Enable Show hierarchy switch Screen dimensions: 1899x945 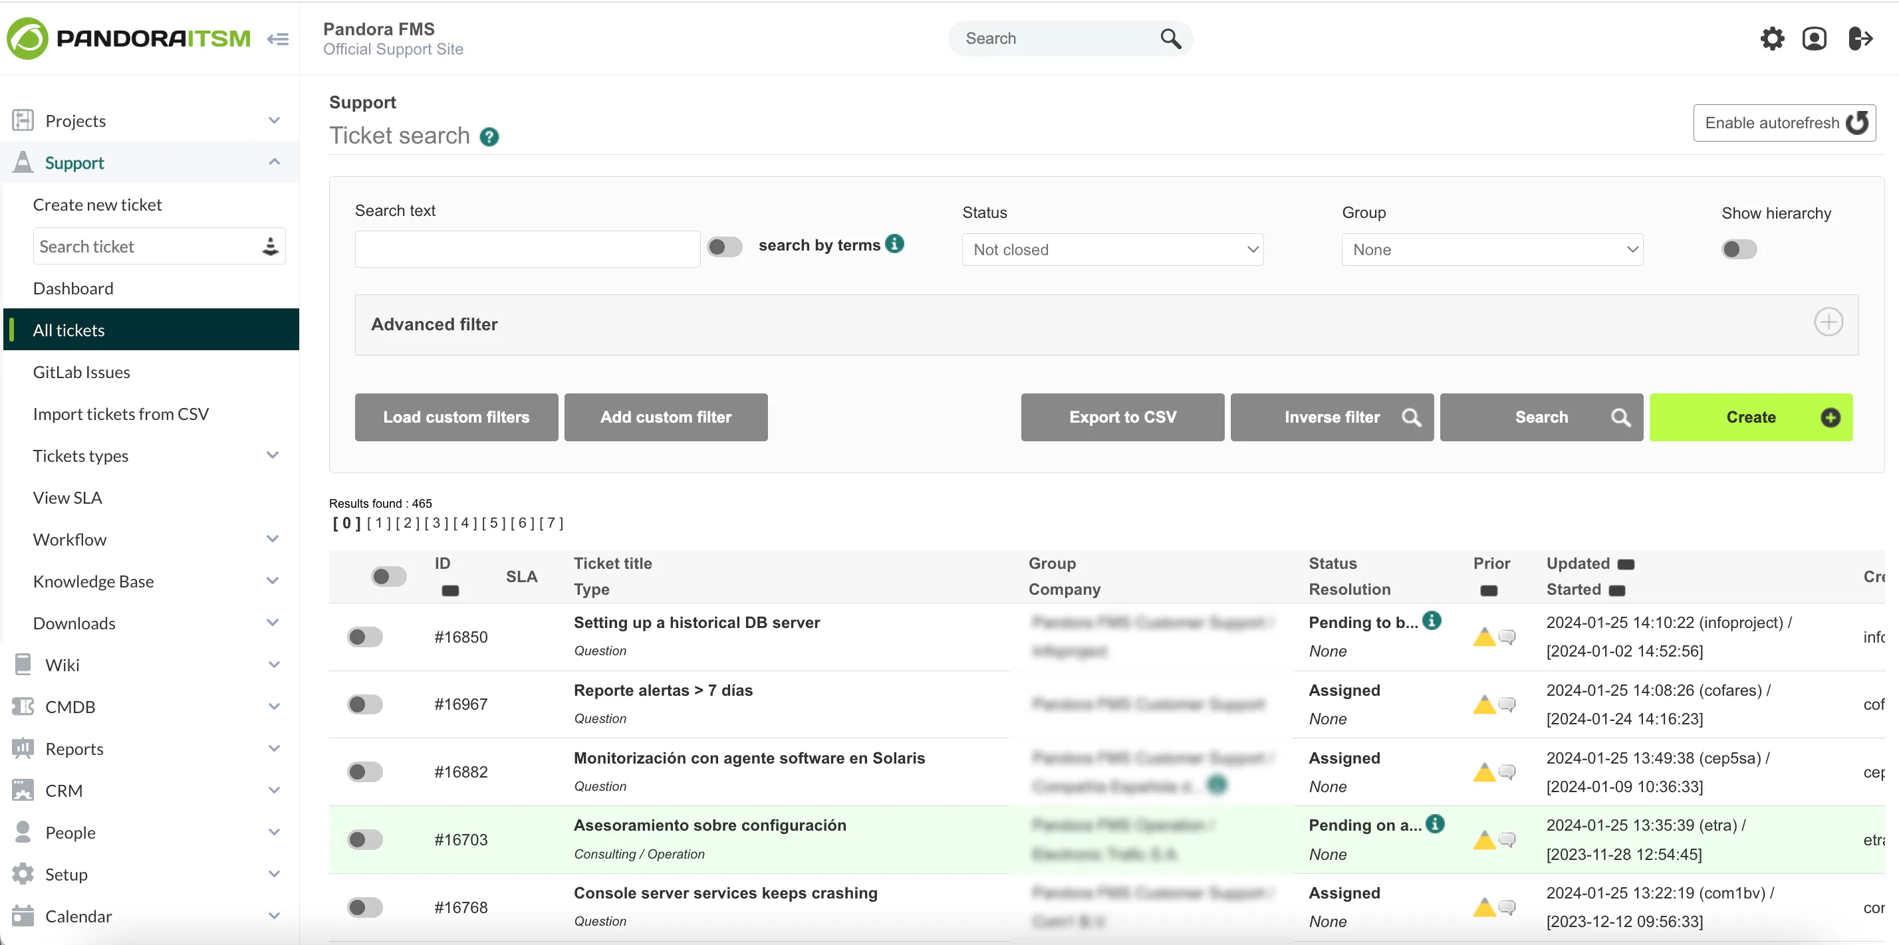1738,250
